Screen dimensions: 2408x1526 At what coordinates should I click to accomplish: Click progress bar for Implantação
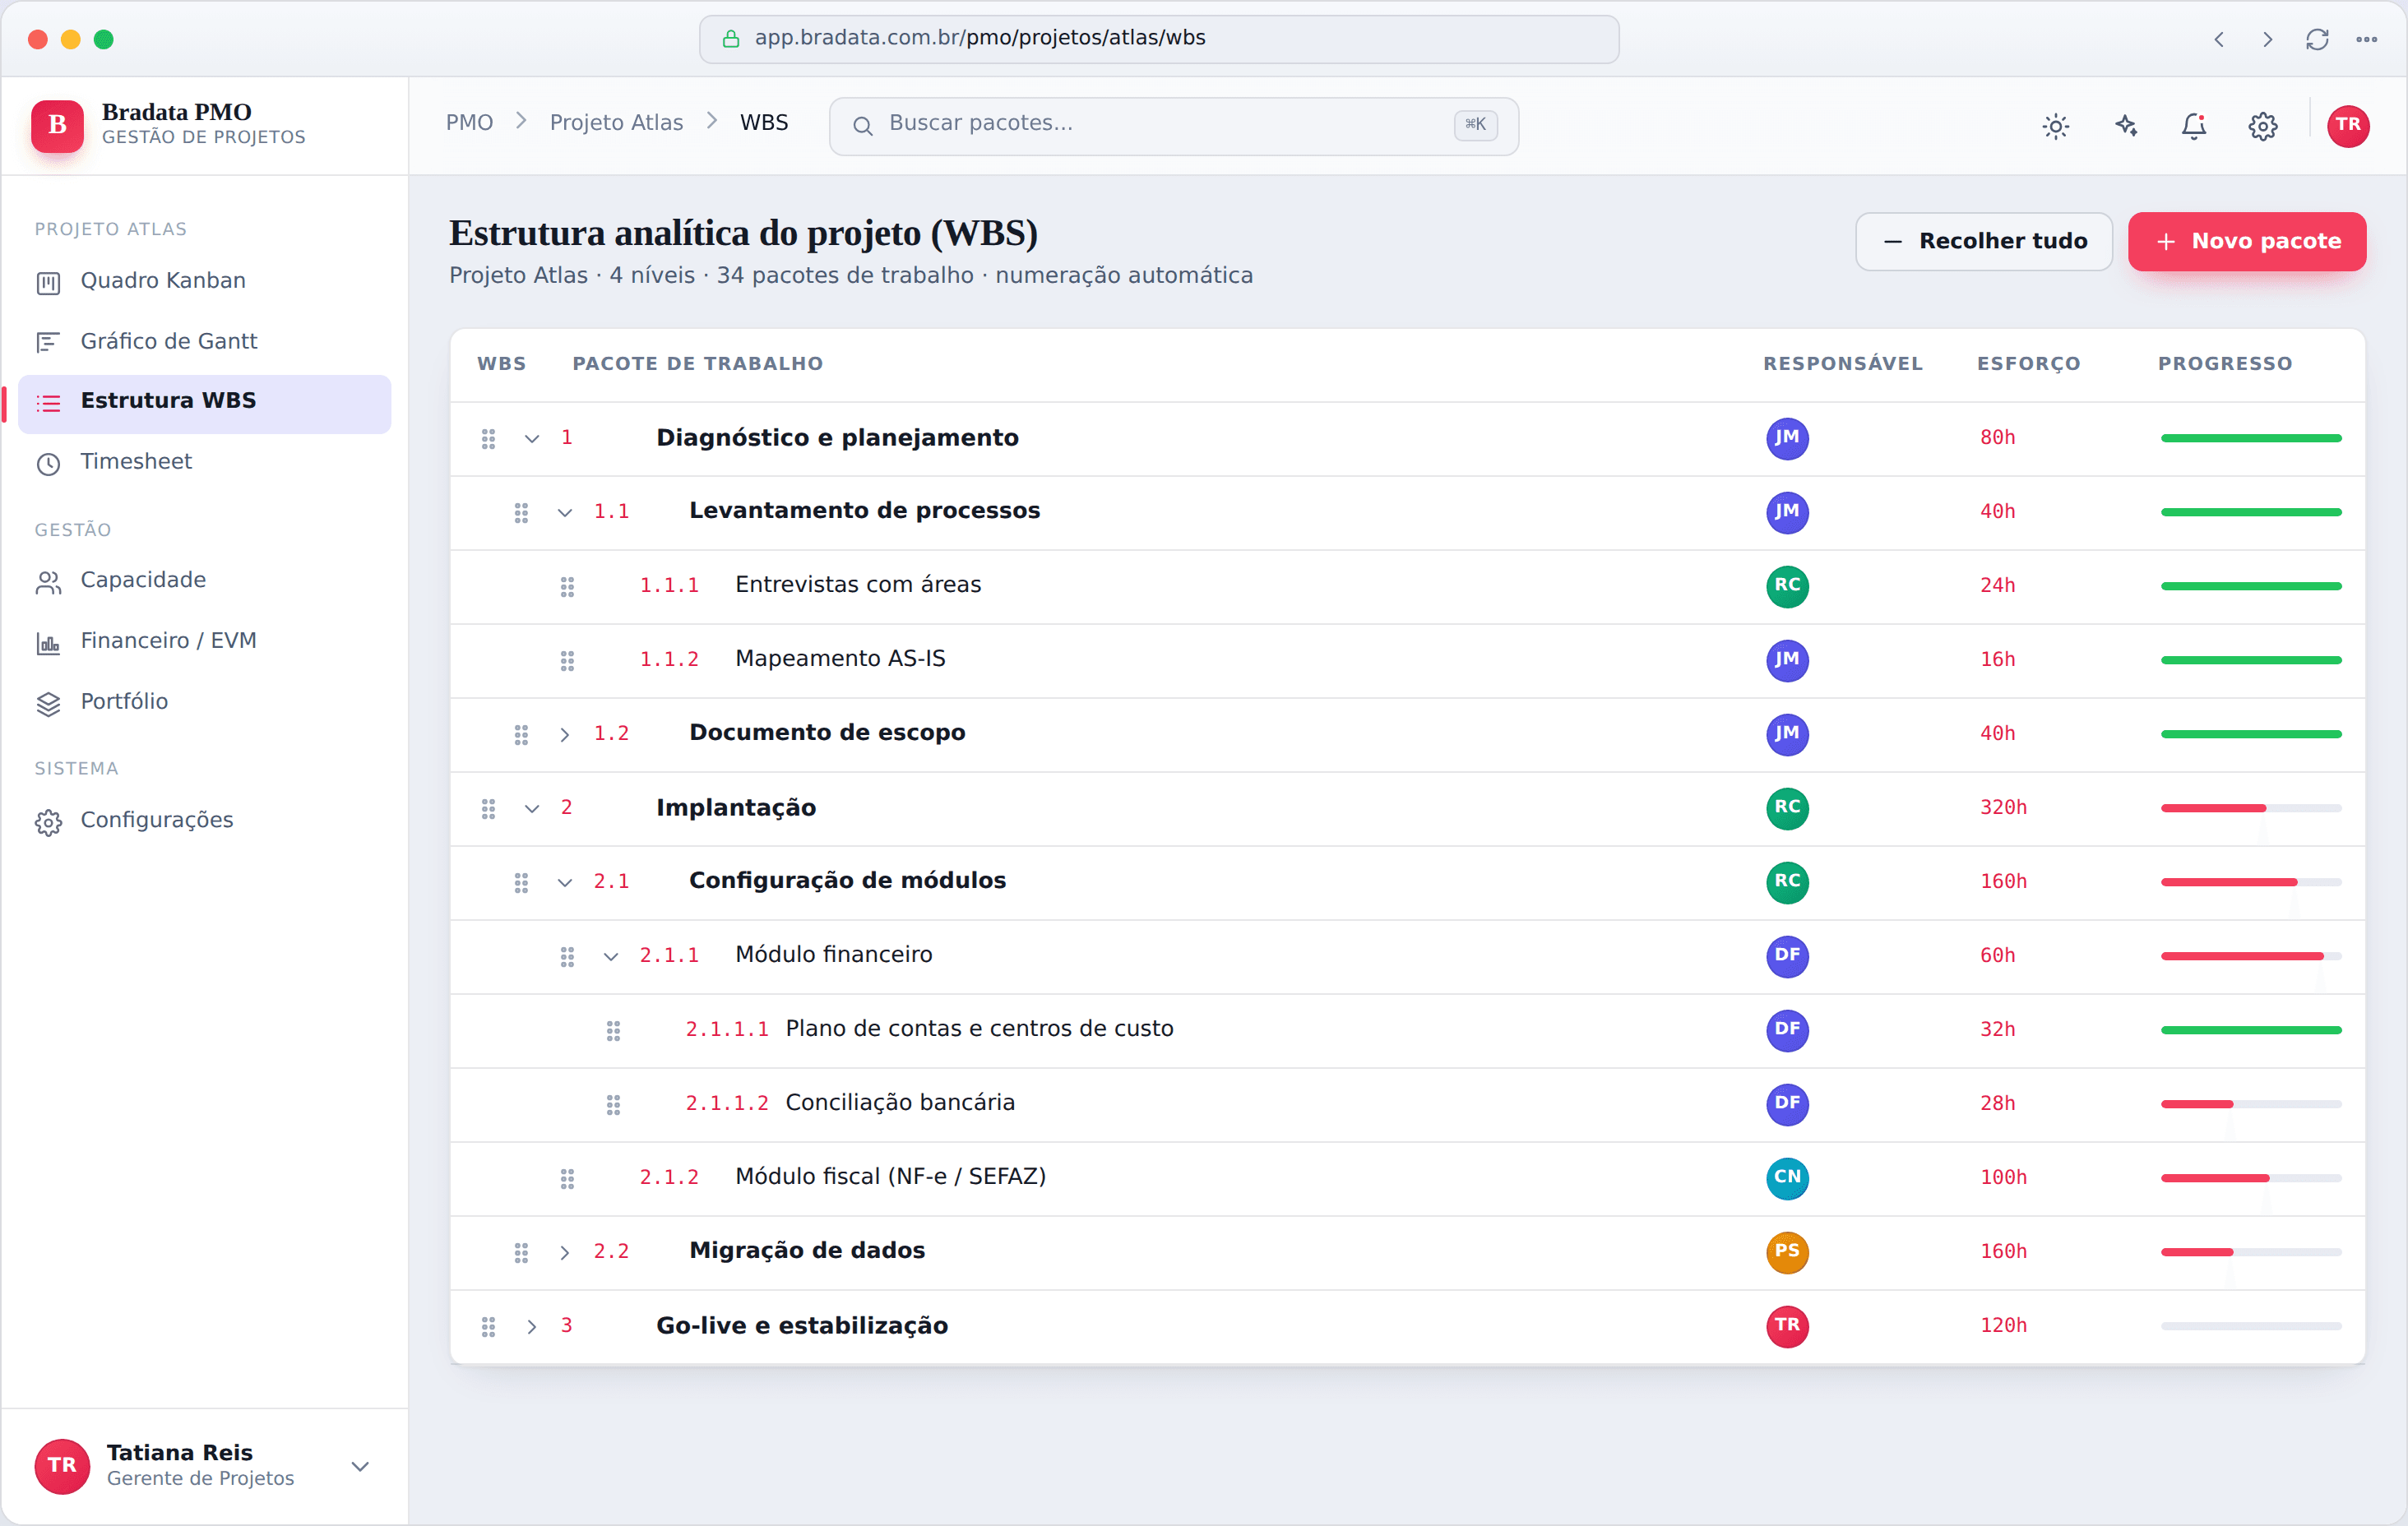tap(2251, 808)
